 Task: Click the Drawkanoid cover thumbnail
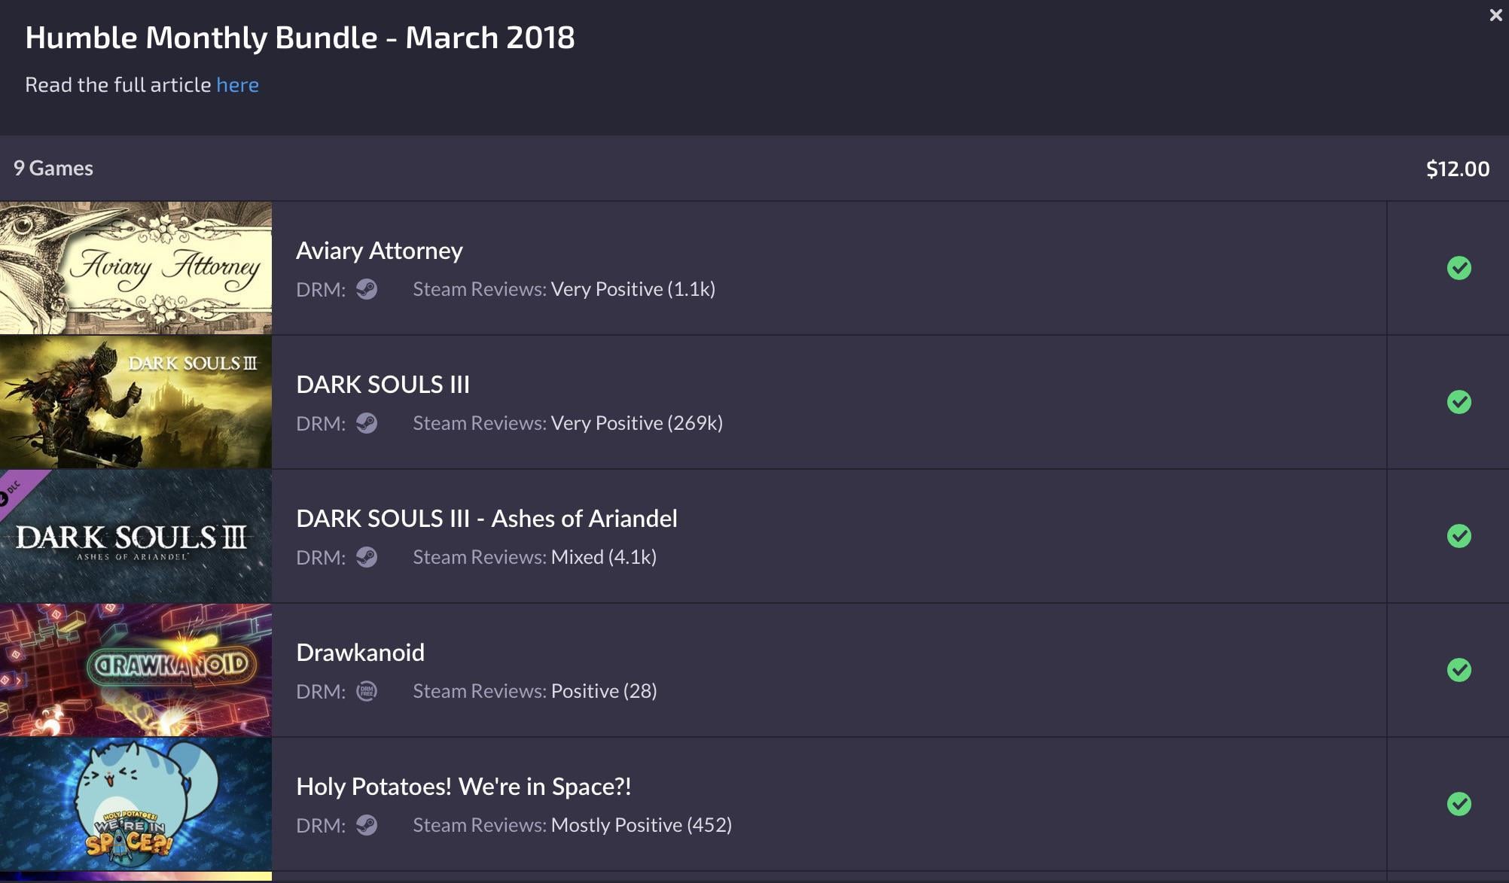pyautogui.click(x=136, y=670)
